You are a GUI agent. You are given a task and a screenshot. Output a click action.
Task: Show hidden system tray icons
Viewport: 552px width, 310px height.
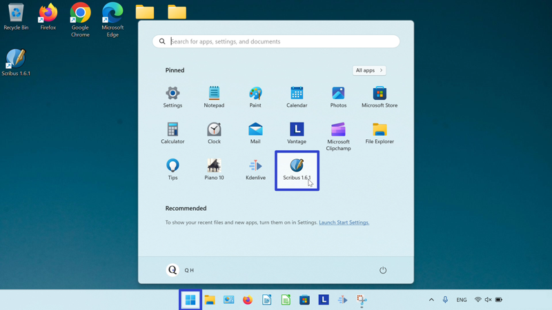coord(431,300)
